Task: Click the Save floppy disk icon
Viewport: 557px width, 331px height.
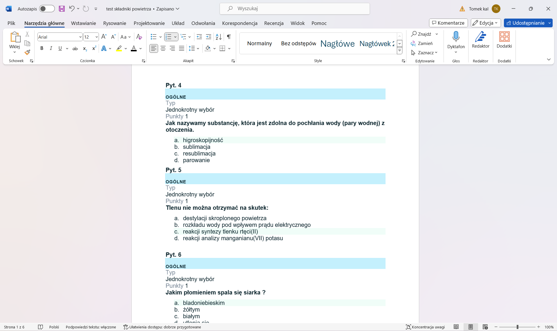Action: (x=62, y=9)
